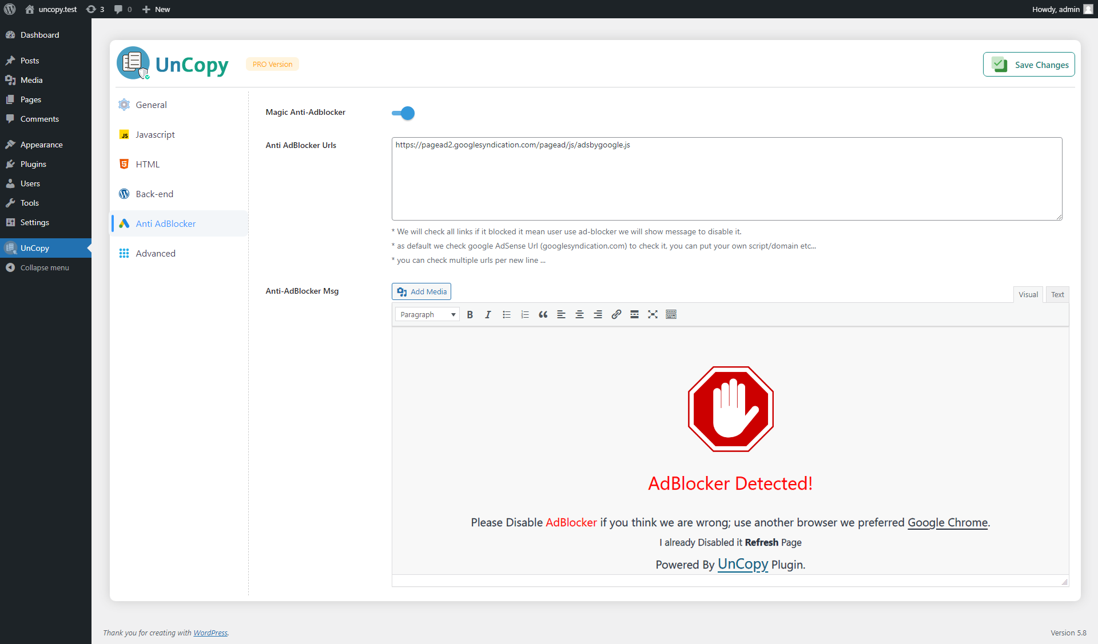Open Tools in the admin sidebar

pyautogui.click(x=46, y=203)
